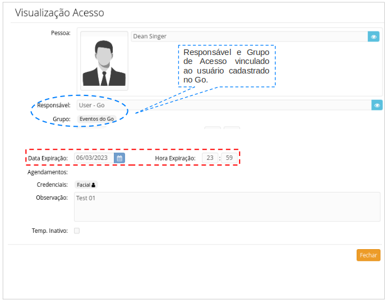The image size is (387, 303).
Task: Click the Agendamentos label
Action: (48, 172)
